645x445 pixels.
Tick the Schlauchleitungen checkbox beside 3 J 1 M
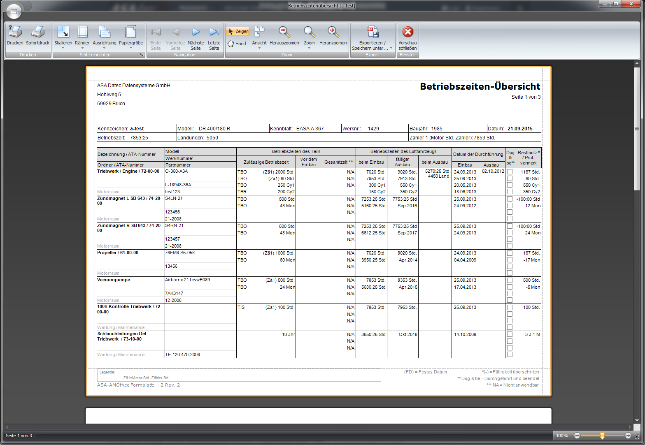(x=510, y=334)
